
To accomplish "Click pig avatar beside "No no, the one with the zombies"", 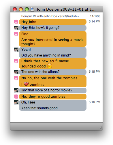I will click(16, 78).
